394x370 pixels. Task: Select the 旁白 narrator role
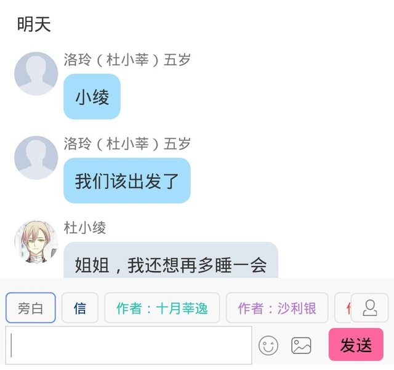(31, 308)
